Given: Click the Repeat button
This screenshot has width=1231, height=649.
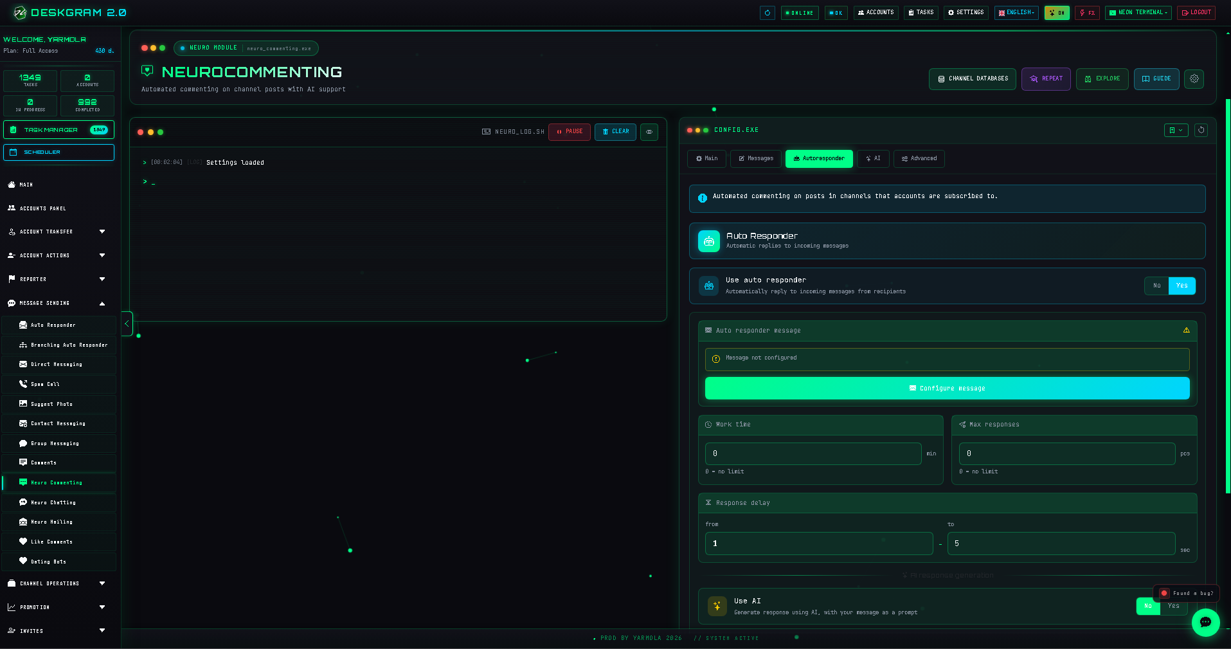Looking at the screenshot, I should tap(1046, 79).
